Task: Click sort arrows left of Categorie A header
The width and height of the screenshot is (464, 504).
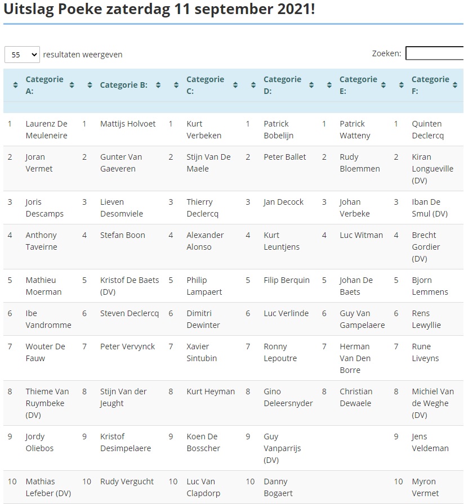Action: coord(15,85)
